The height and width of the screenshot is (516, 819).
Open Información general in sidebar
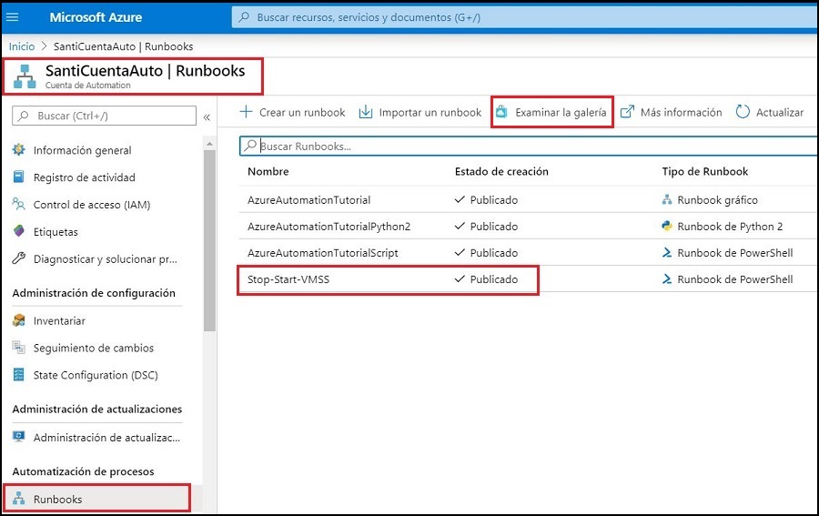pos(82,150)
